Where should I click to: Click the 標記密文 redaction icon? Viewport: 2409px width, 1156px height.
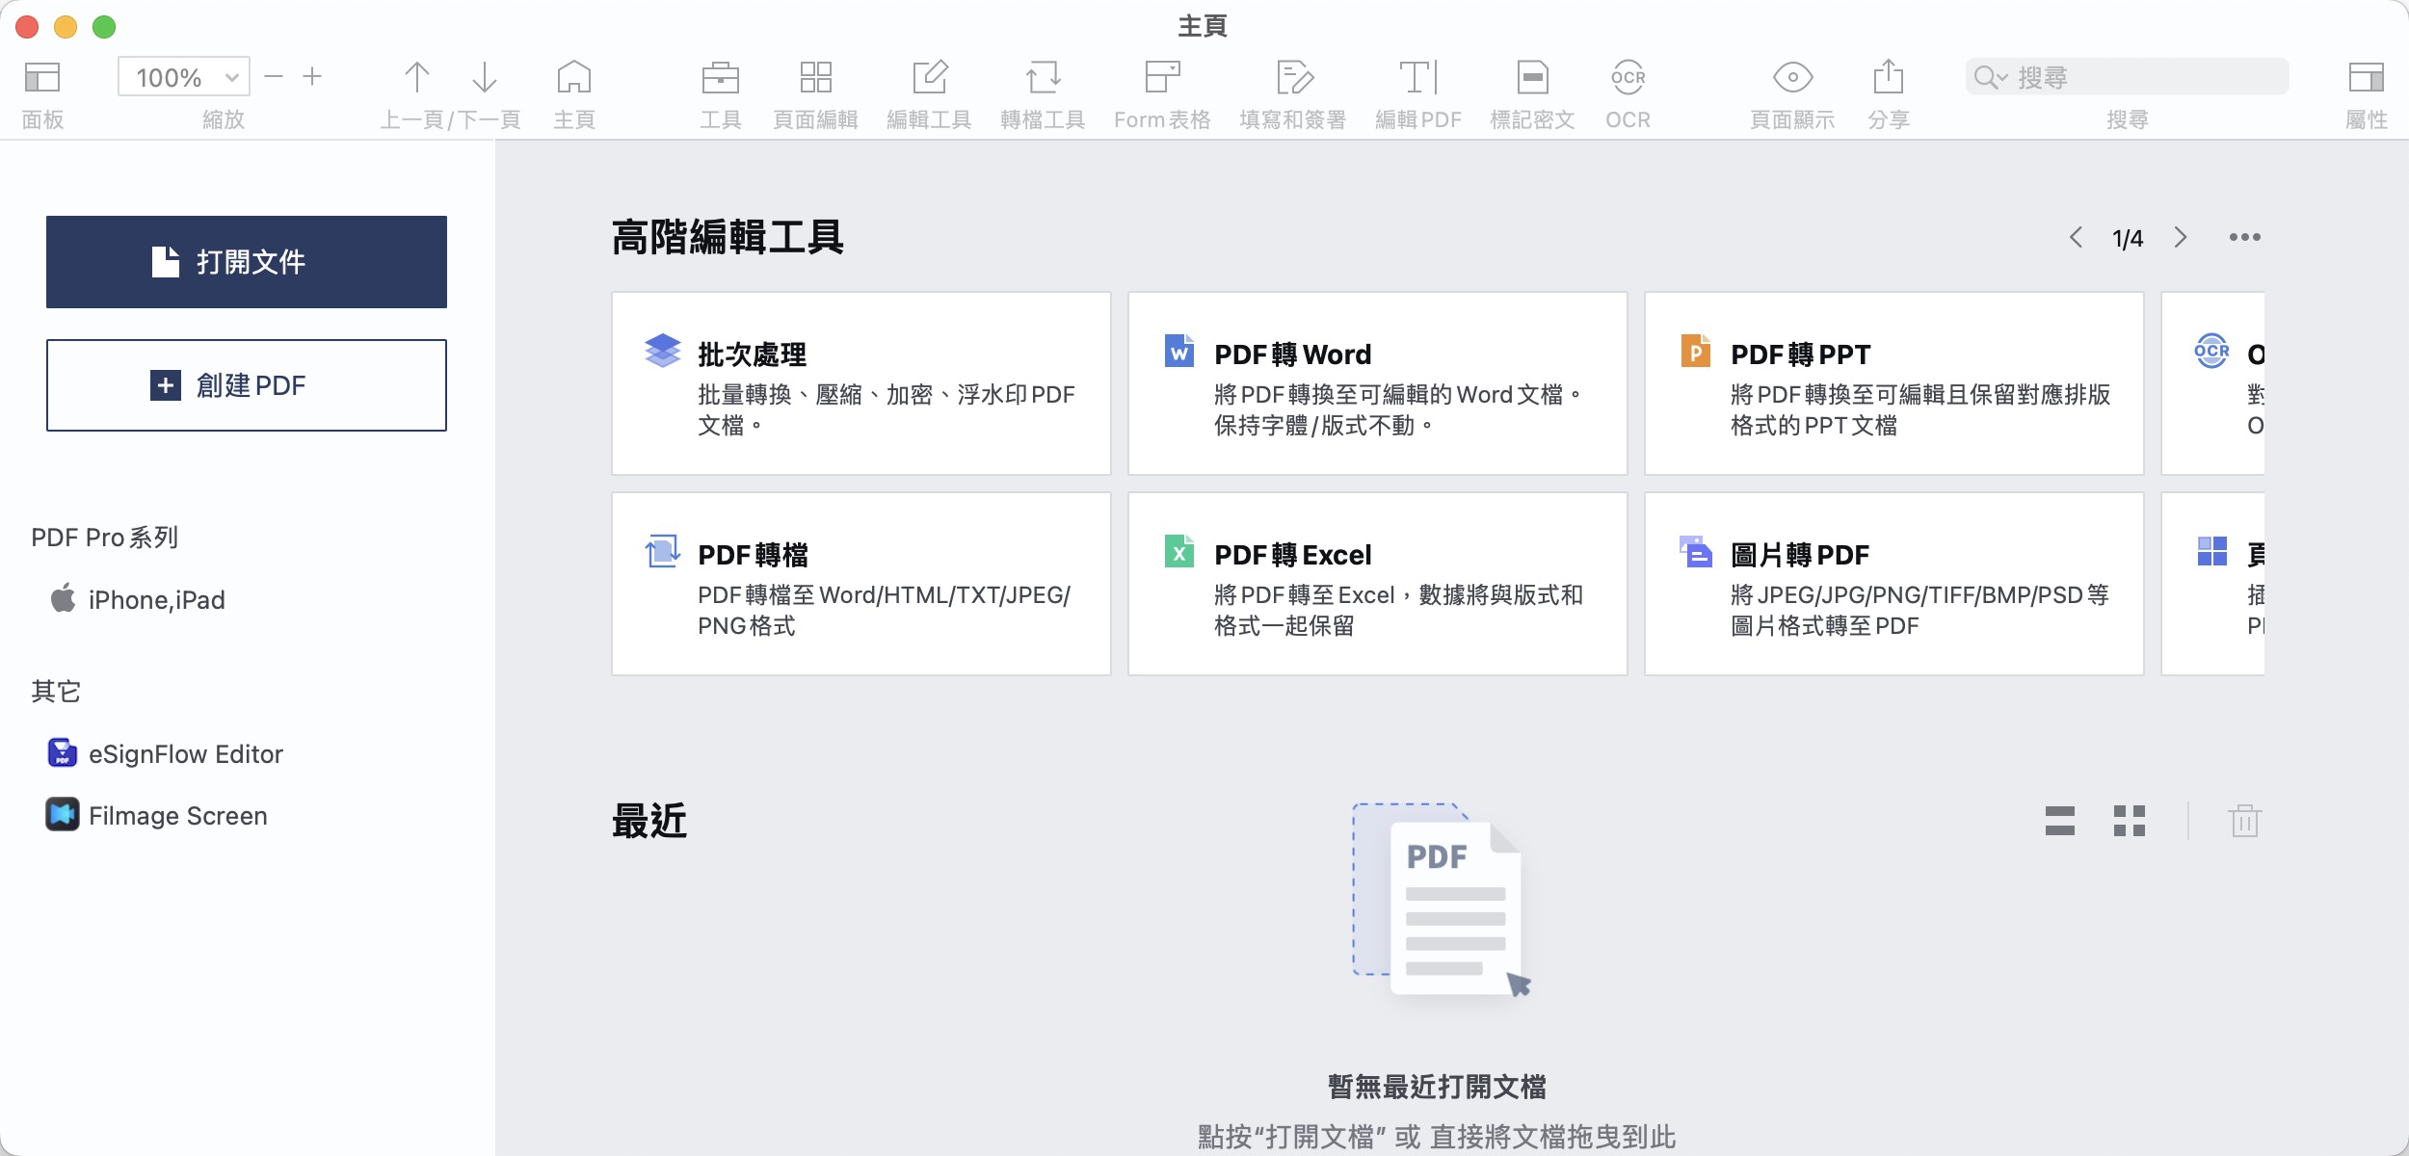click(x=1531, y=78)
